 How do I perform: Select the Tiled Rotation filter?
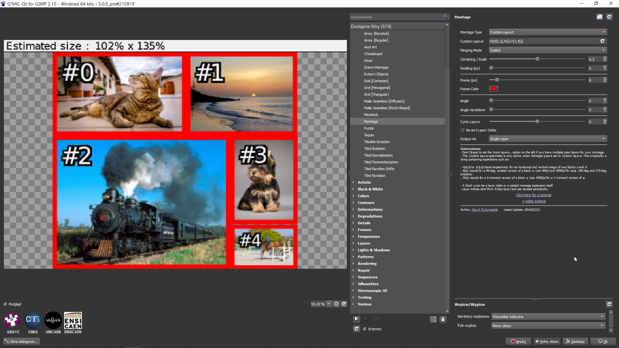[x=375, y=176]
